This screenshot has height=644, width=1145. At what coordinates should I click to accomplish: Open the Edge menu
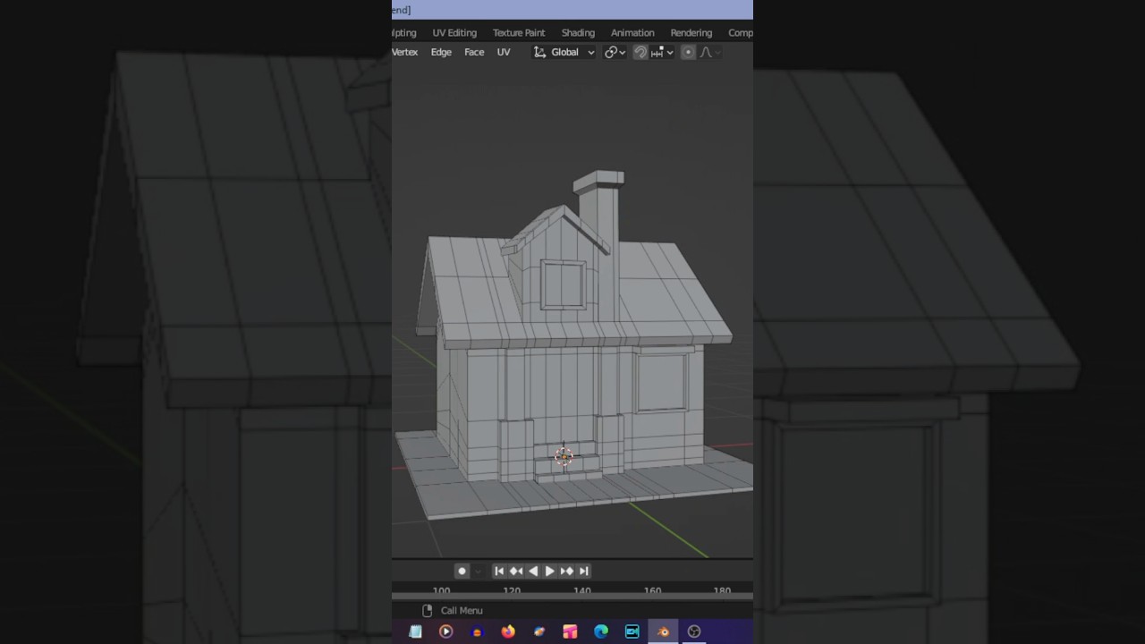point(441,52)
